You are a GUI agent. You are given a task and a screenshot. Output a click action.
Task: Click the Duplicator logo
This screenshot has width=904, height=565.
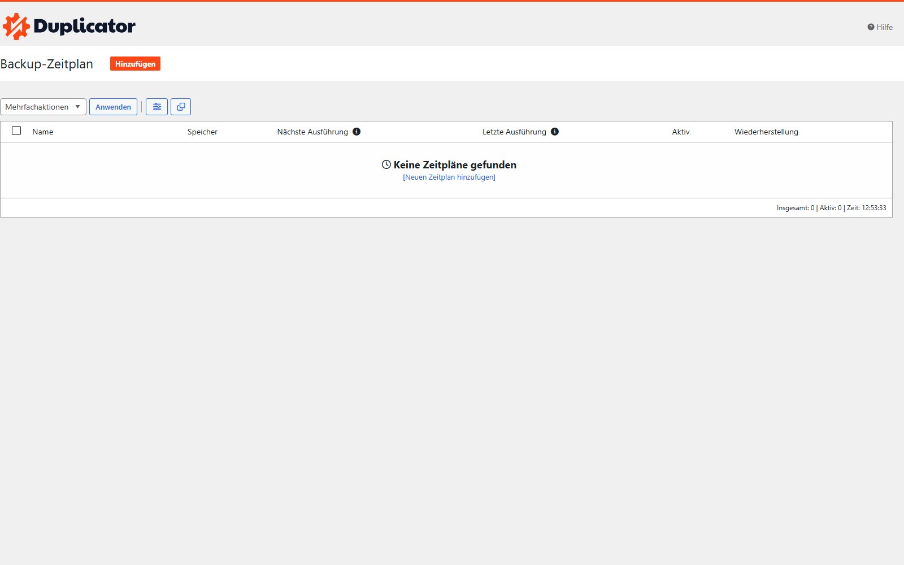coord(69,26)
